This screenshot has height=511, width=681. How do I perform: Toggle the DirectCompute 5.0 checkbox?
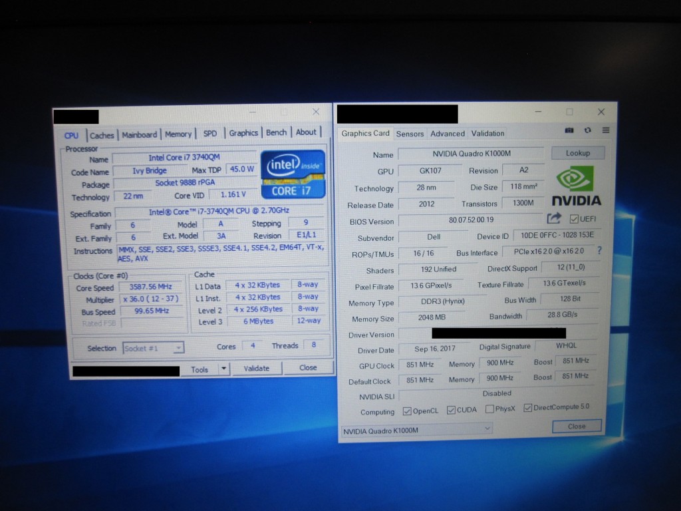(x=527, y=408)
